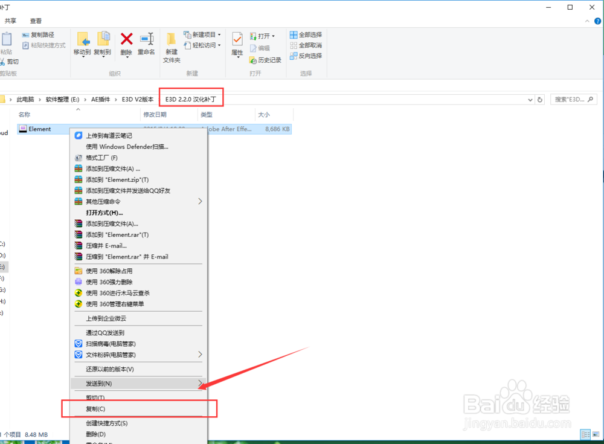Choose 通过QQ发送到 menu entry
This screenshot has height=444, width=604.
[x=139, y=333]
